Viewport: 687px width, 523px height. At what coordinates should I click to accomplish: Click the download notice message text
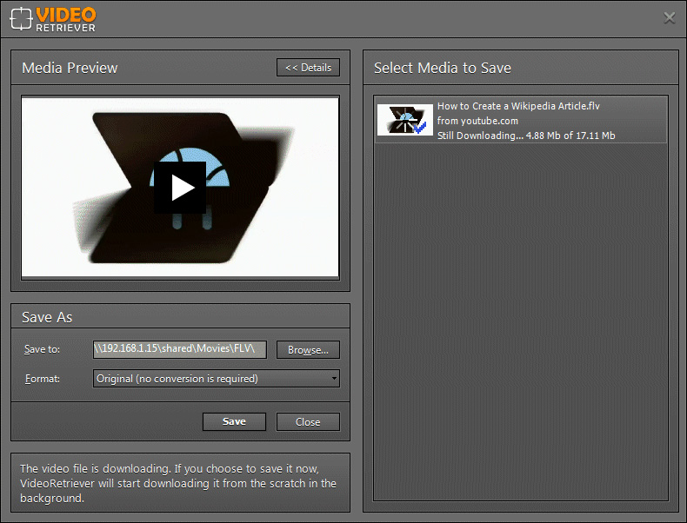click(178, 483)
